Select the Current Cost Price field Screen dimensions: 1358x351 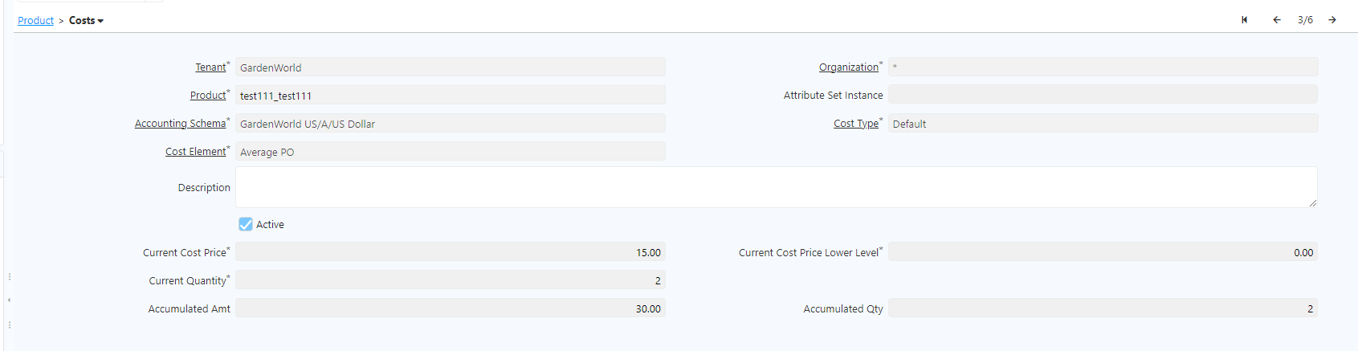tap(451, 252)
